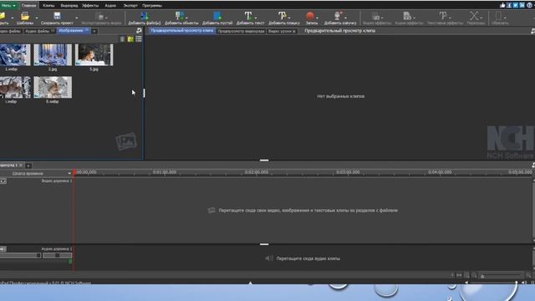Open the Видеоряд menu tab
The width and height of the screenshot is (535, 301).
[x=69, y=6]
